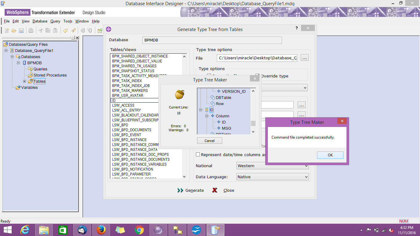Image resolution: width=420 pixels, height=236 pixels.
Task: Click OK on the completion message
Action: (330, 155)
